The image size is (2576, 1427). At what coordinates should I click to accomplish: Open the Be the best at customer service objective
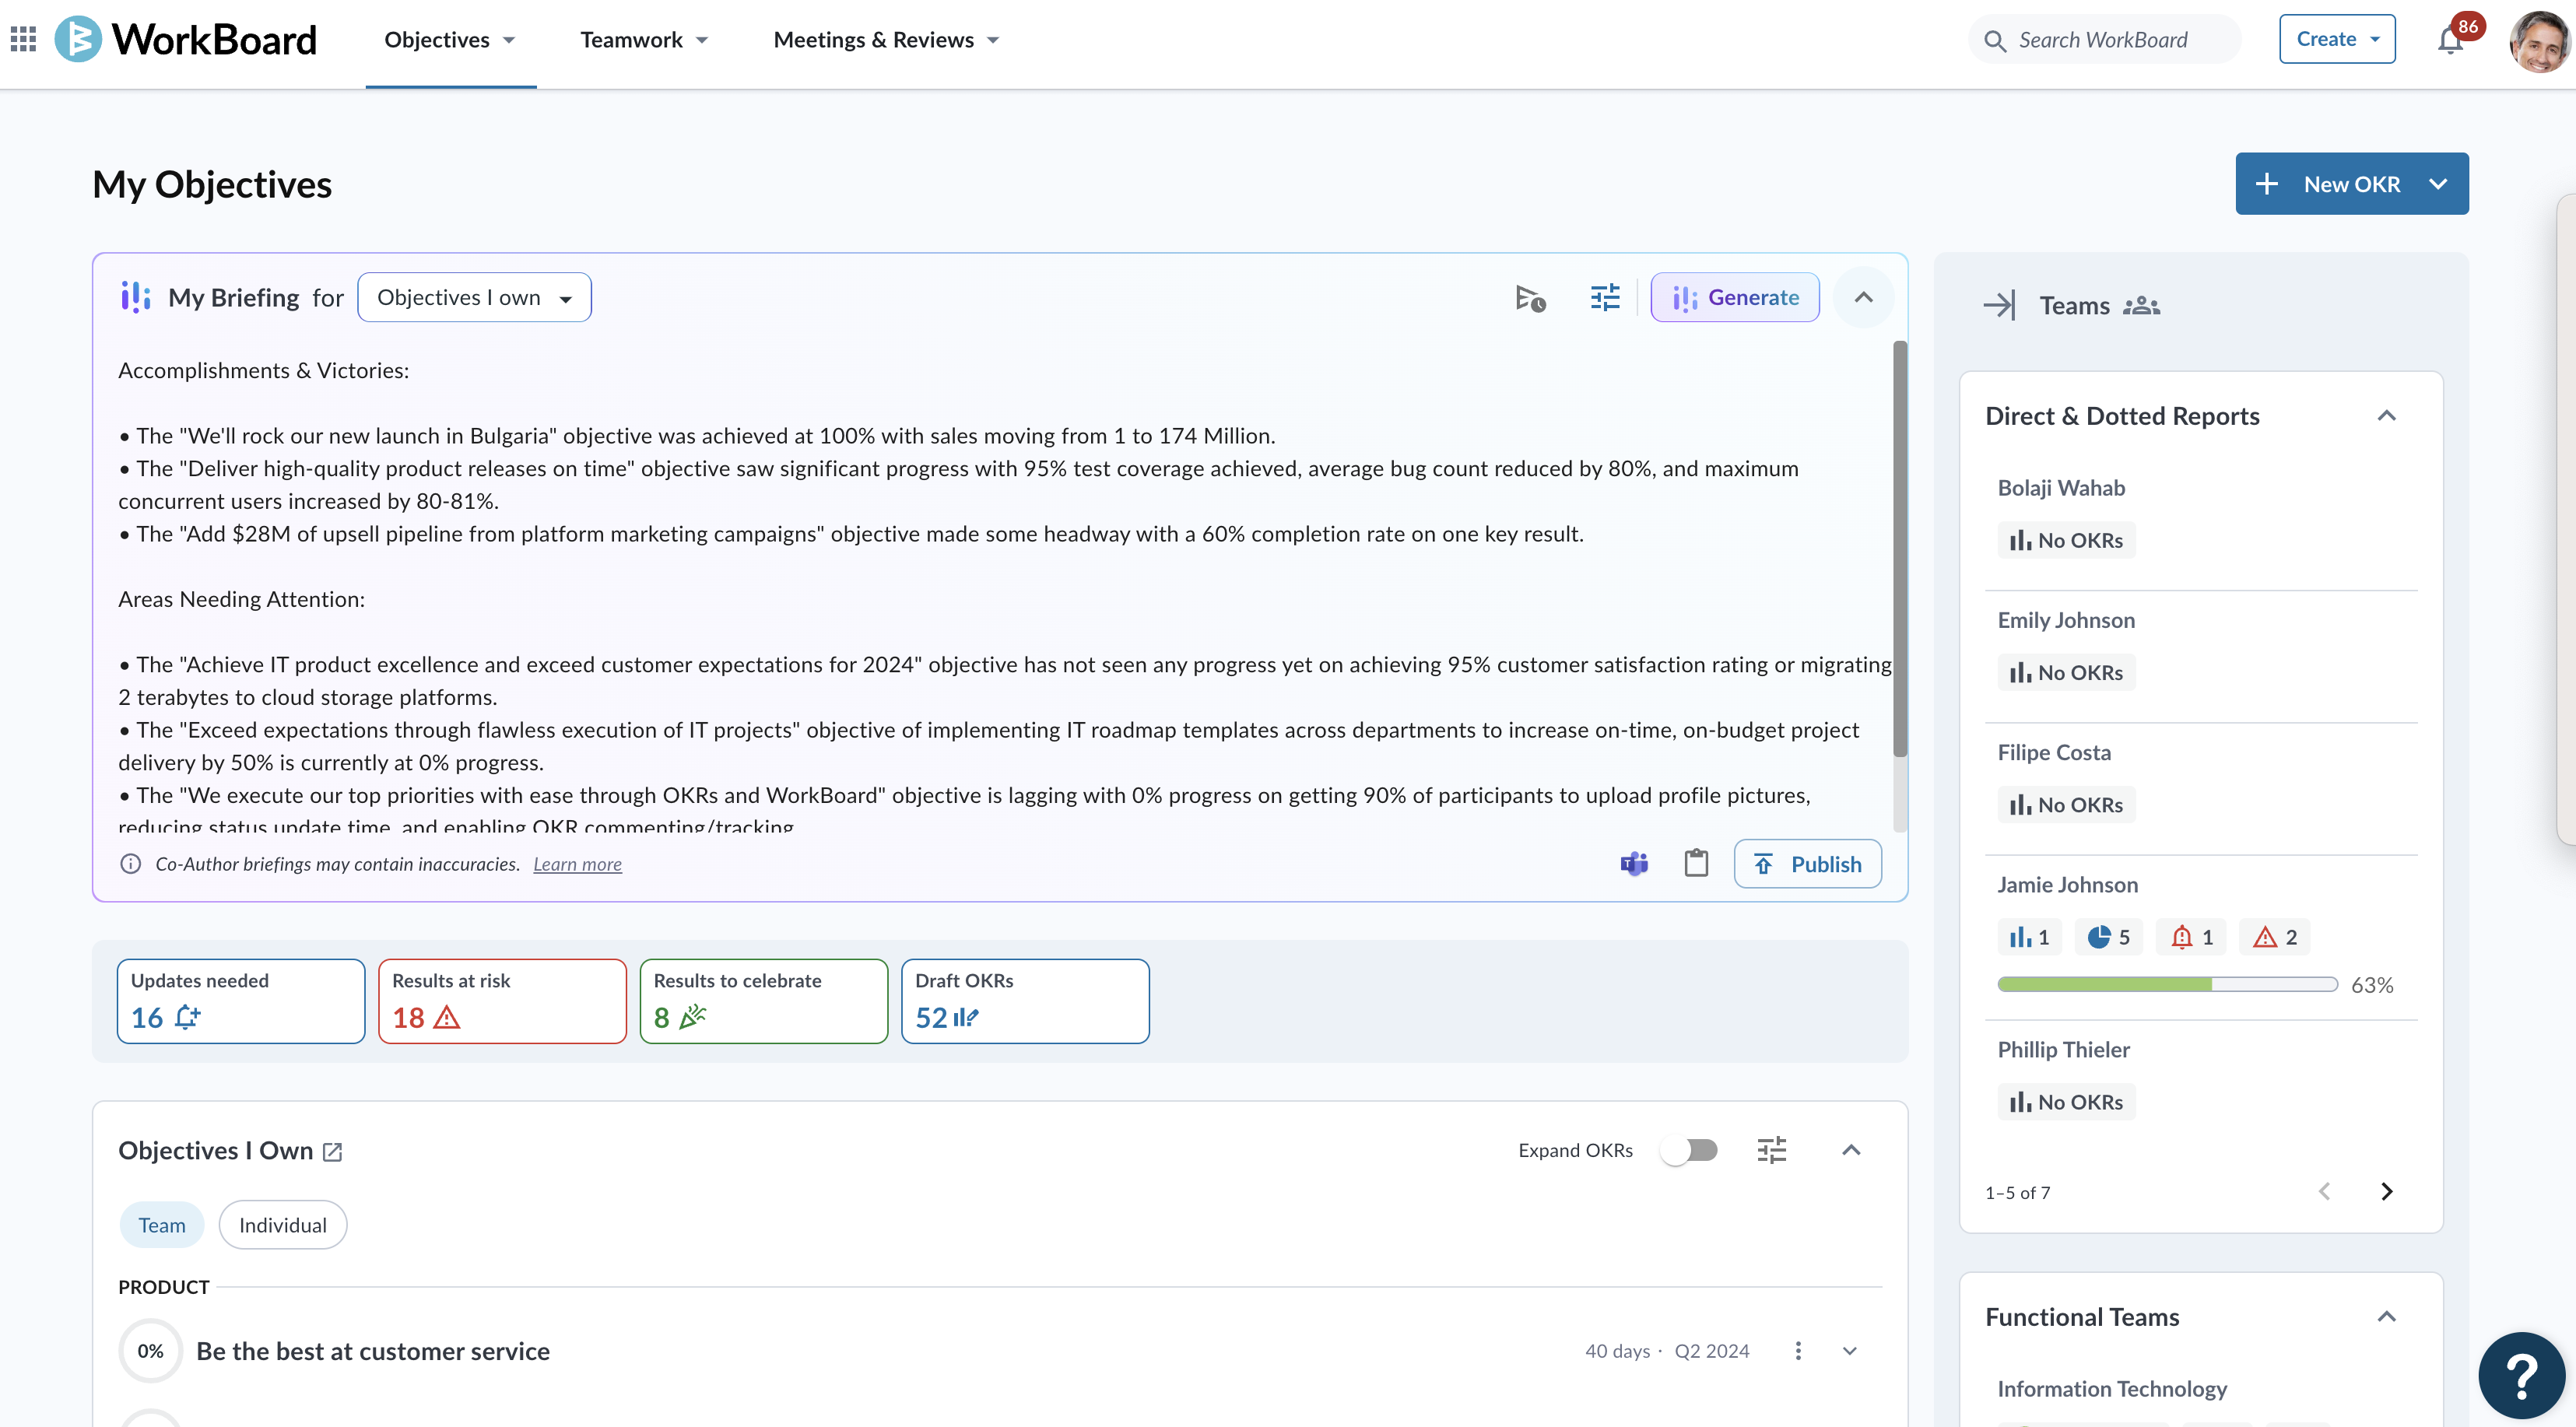373,1351
